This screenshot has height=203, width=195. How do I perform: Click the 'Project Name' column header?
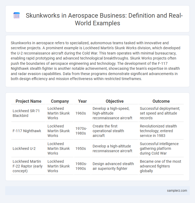click(28, 101)
